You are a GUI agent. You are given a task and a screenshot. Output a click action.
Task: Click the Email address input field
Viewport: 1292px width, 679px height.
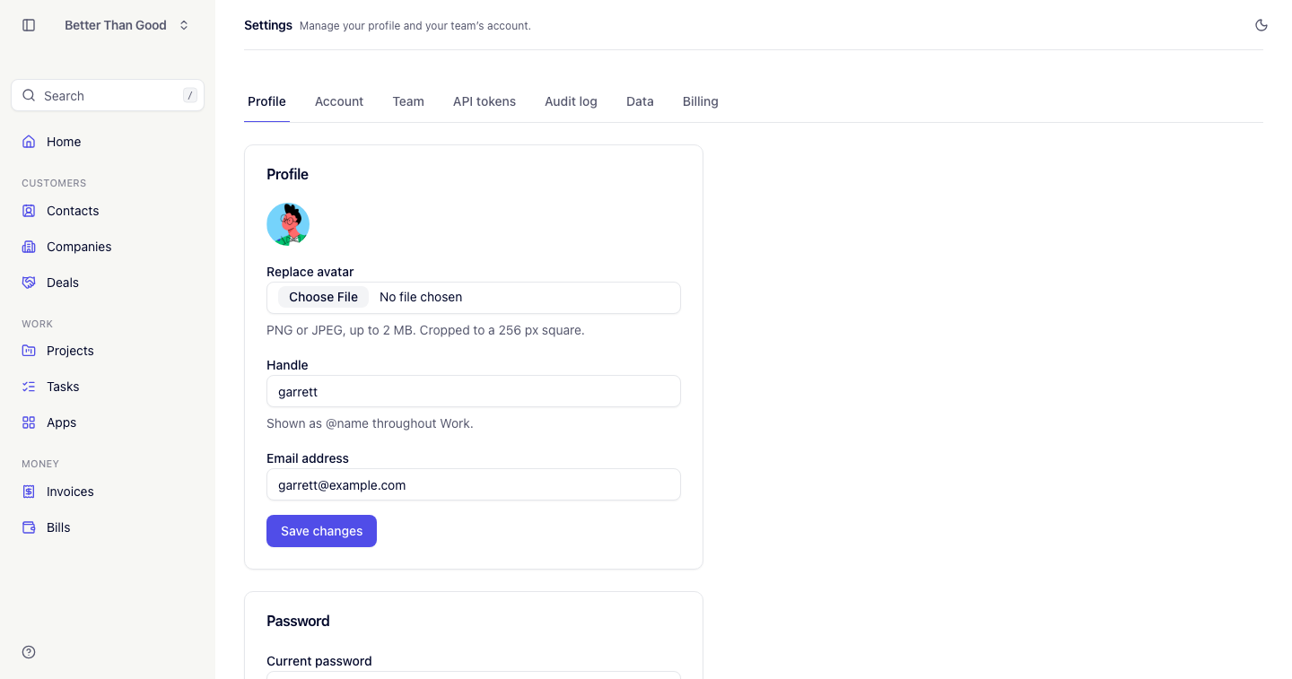474,484
